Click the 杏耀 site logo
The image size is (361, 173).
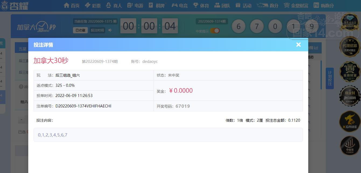pyautogui.click(x=15, y=6)
